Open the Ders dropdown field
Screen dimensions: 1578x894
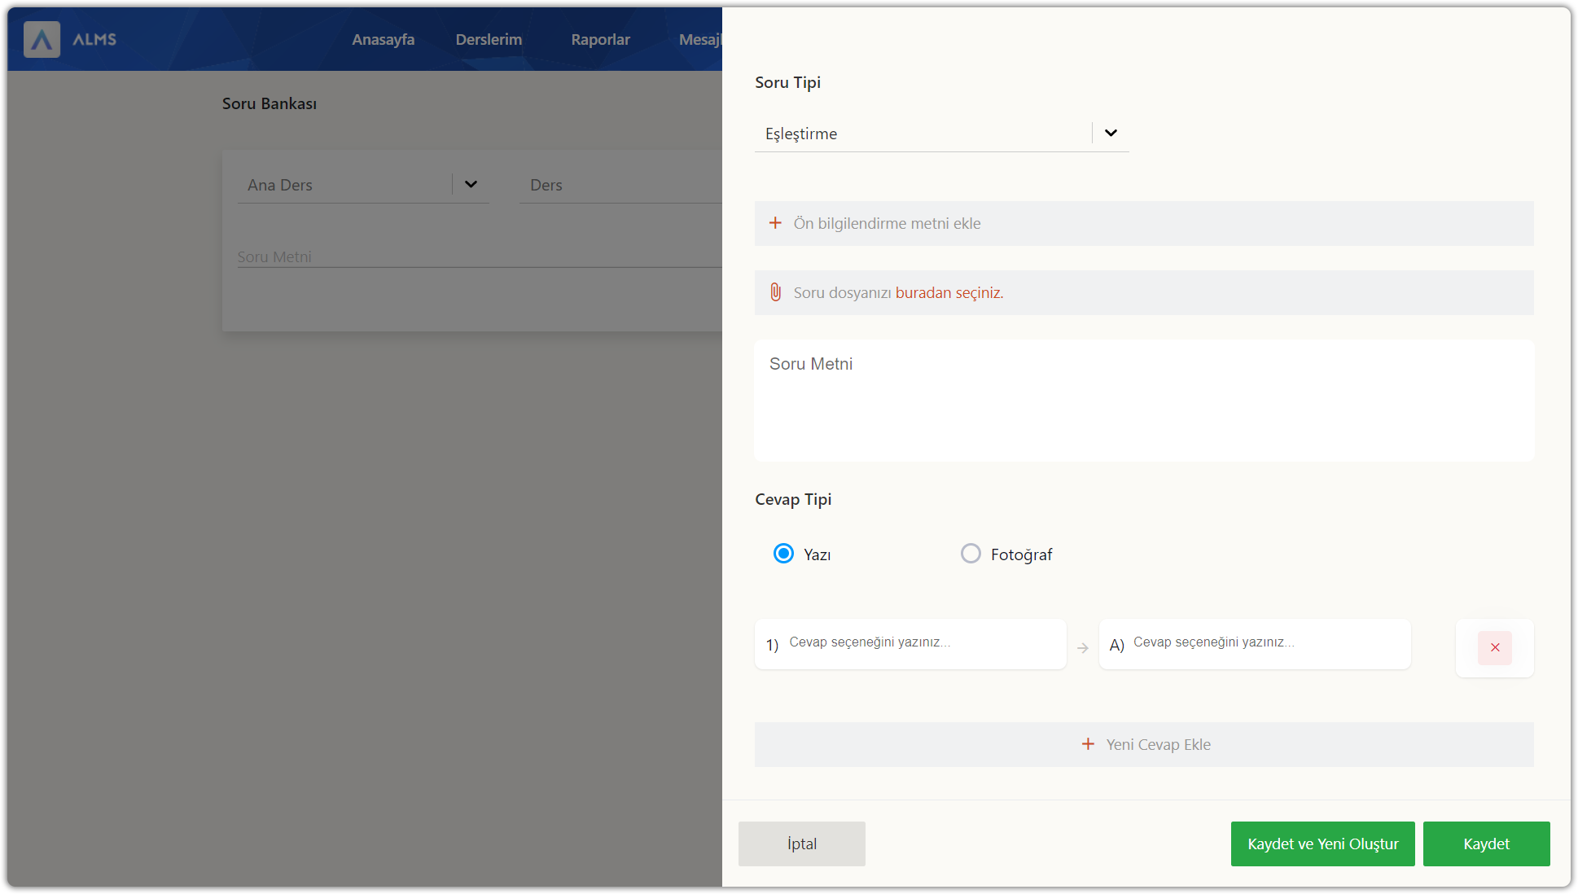(619, 185)
